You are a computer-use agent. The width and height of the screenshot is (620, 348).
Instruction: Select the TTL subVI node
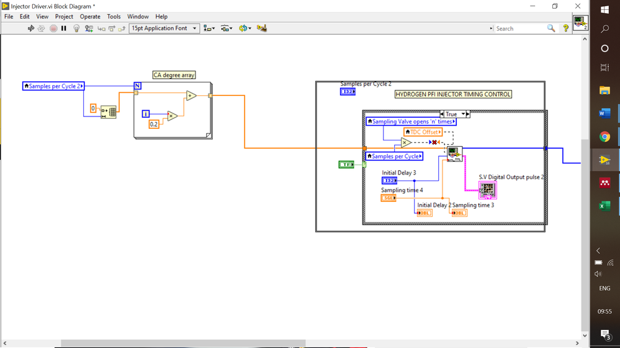(x=454, y=154)
